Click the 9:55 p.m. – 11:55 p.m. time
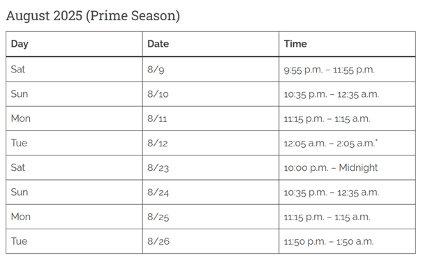Screen dimensions: 423x260 [x=329, y=70]
